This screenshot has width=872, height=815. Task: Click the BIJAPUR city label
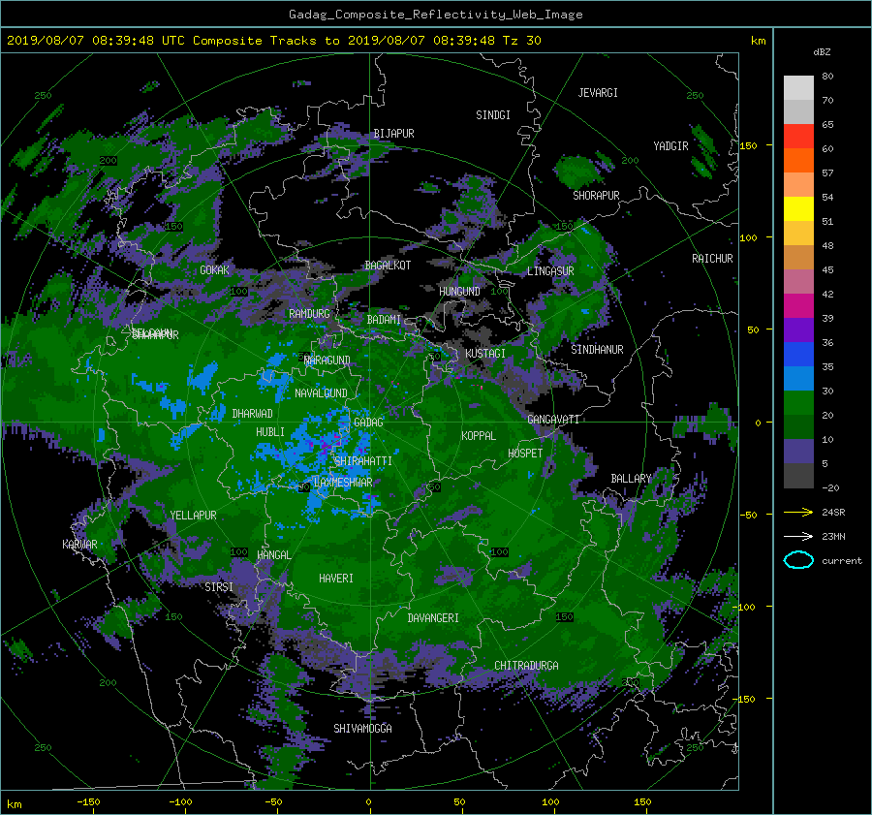393,134
